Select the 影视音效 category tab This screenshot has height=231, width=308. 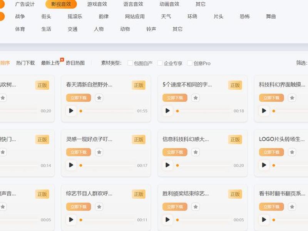coord(61,4)
